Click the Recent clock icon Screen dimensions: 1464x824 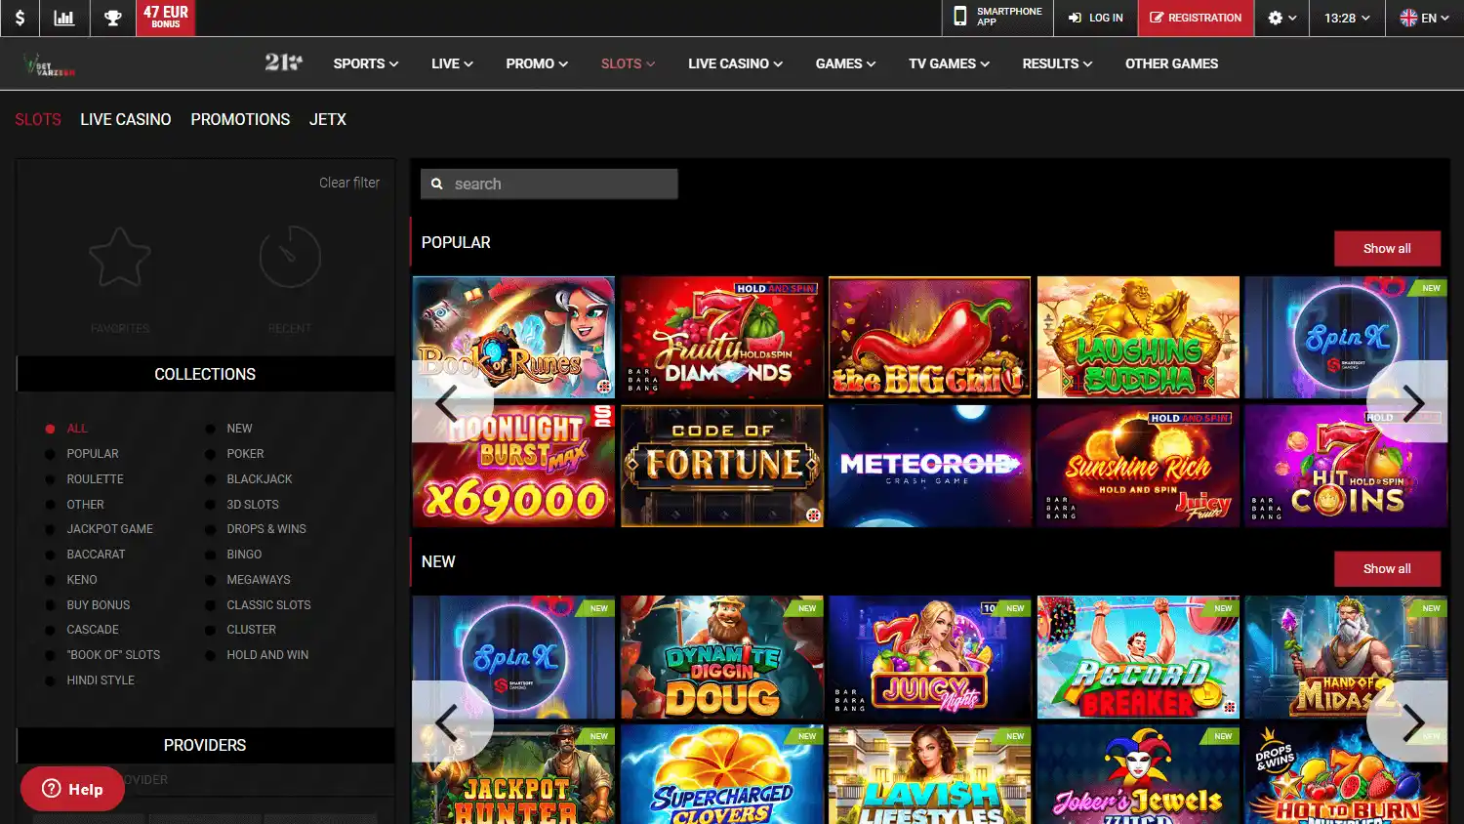point(290,257)
